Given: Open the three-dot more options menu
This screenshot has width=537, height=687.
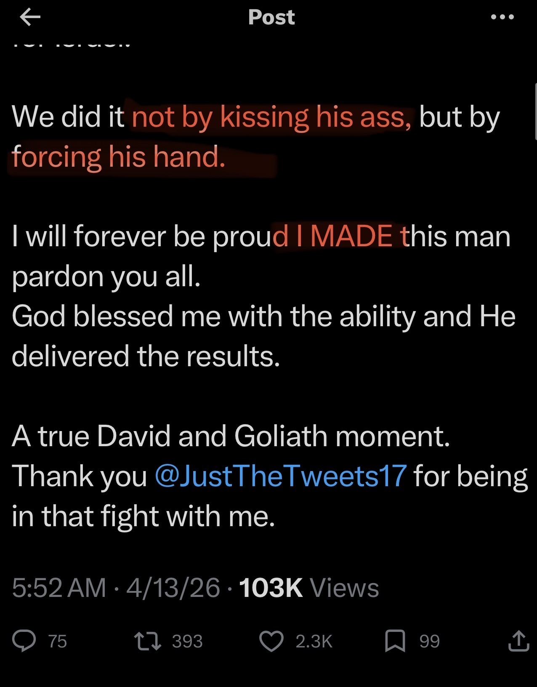Looking at the screenshot, I should pyautogui.click(x=502, y=17).
